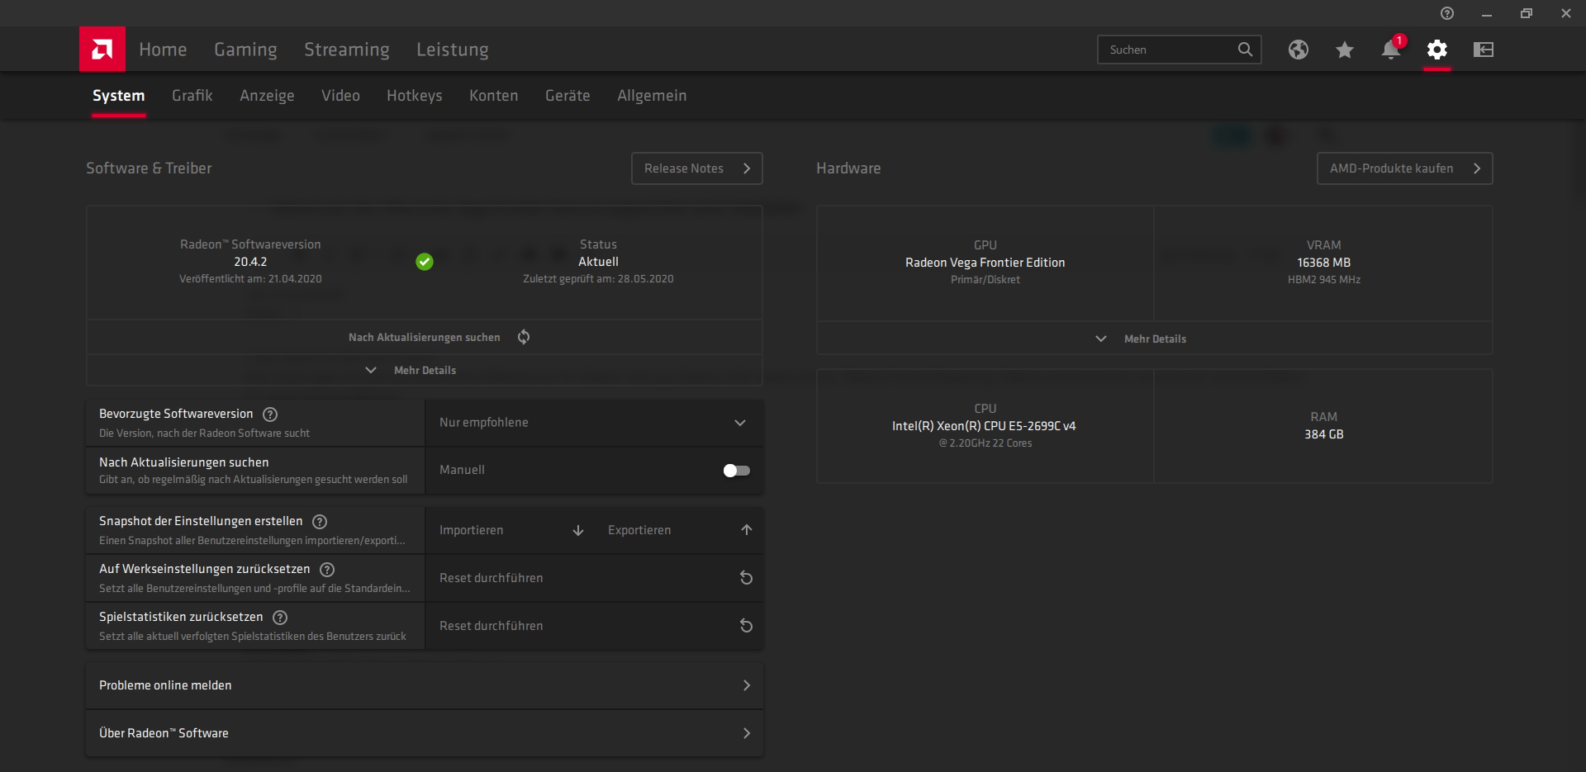This screenshot has height=772, width=1586.
Task: Open favorites star icon
Action: coord(1345,50)
